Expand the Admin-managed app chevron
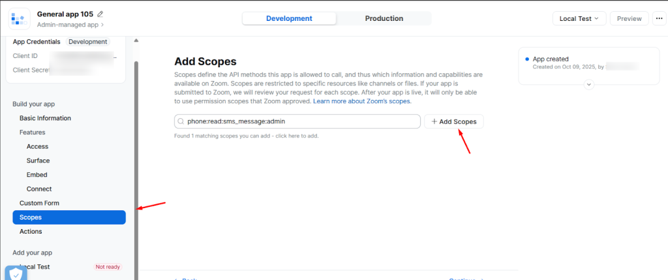 tap(102, 25)
